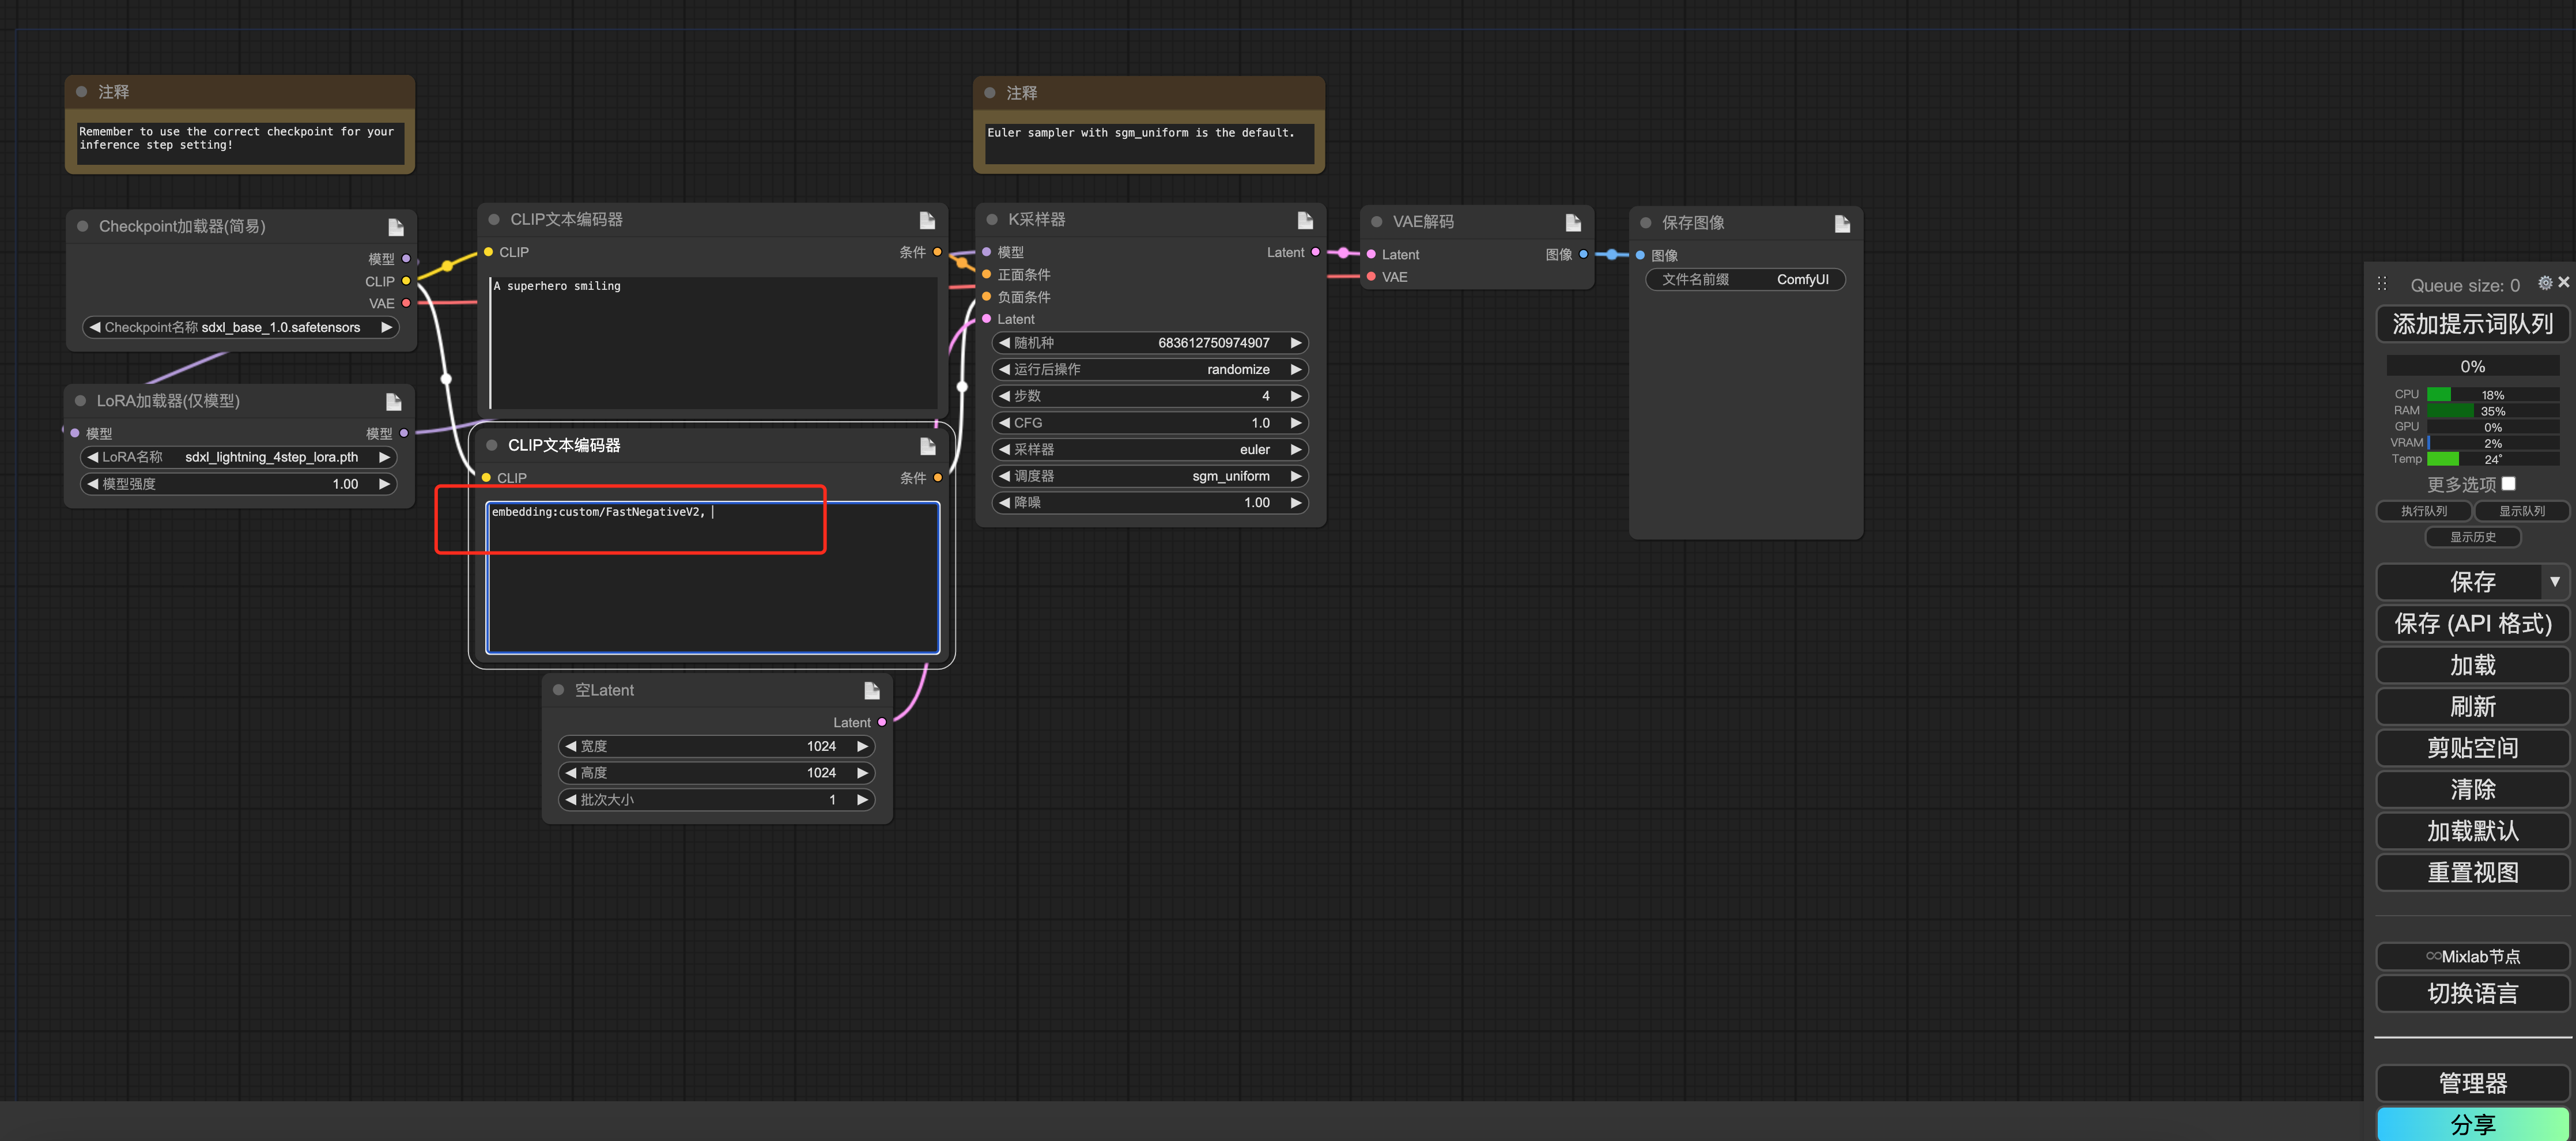Enable the 更多选项 checkbox
2576x1141 pixels.
tap(2508, 484)
